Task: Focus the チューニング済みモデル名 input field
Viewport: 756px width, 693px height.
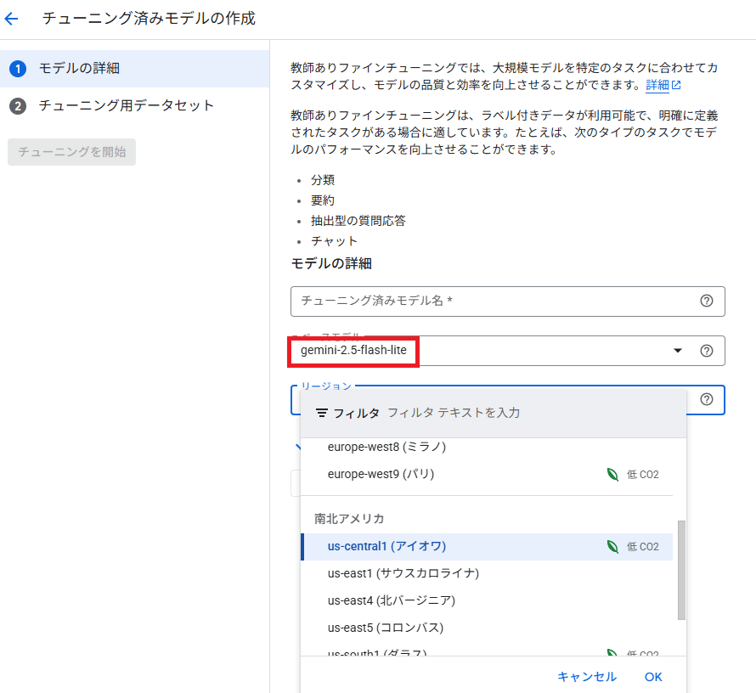Action: (x=493, y=301)
